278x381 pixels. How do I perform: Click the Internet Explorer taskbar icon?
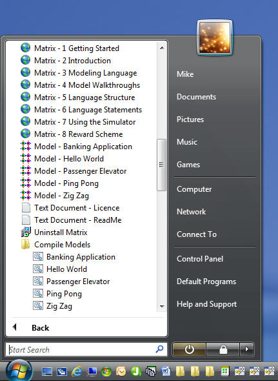[77, 371]
